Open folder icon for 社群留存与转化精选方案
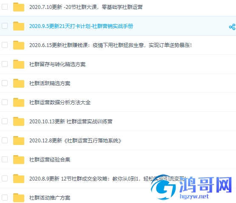The height and width of the screenshot is (203, 236). [19, 64]
